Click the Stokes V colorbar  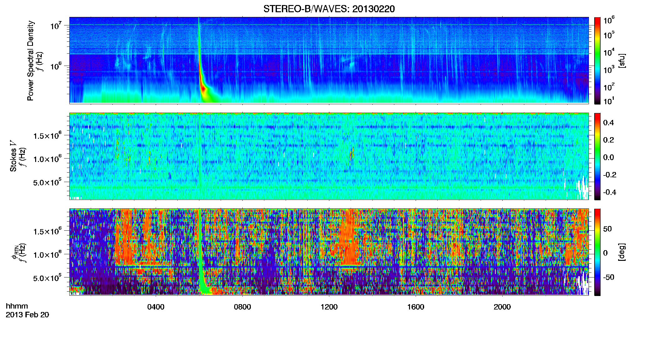pyautogui.click(x=597, y=156)
